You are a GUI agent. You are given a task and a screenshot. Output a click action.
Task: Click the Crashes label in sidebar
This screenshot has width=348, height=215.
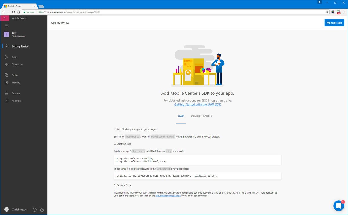pos(16,94)
